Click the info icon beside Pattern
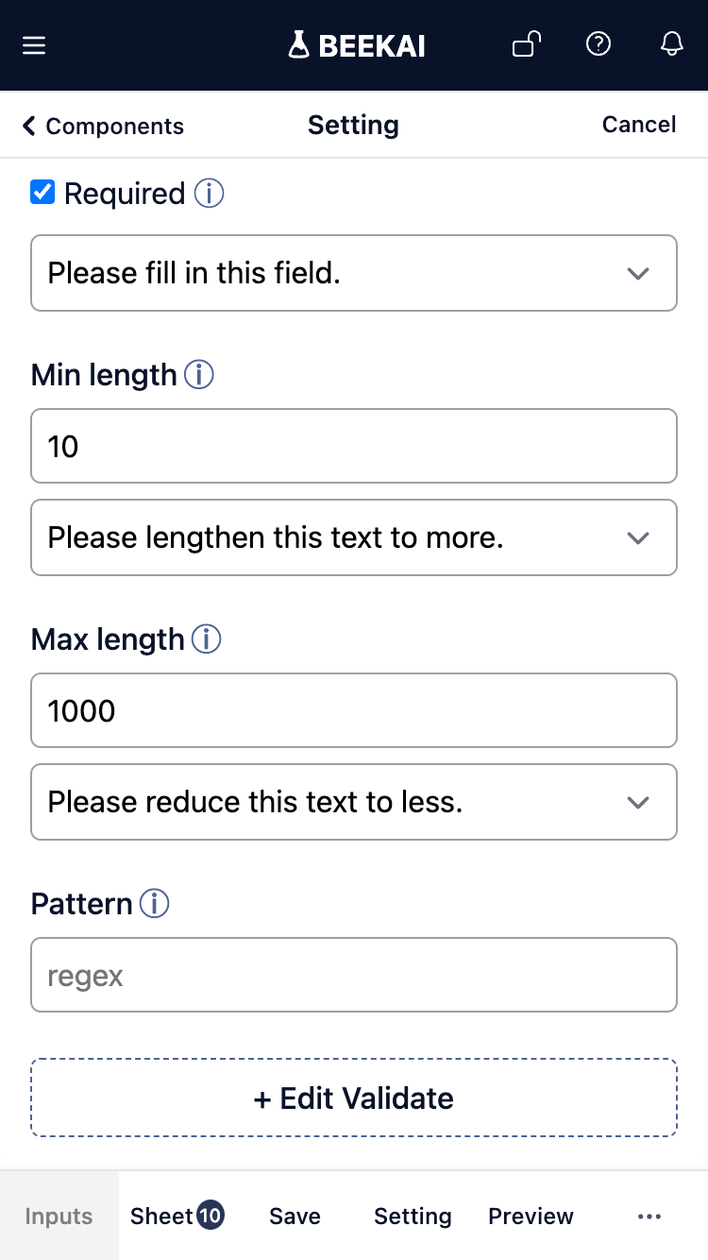The width and height of the screenshot is (708, 1260). pos(154,904)
